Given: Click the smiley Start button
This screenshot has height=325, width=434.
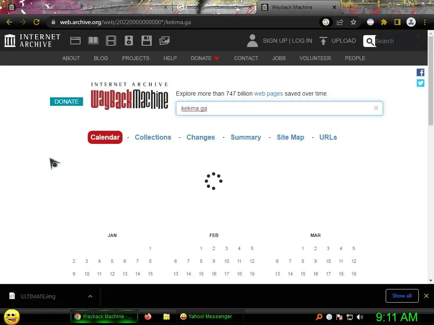Looking at the screenshot, I should coord(11,317).
